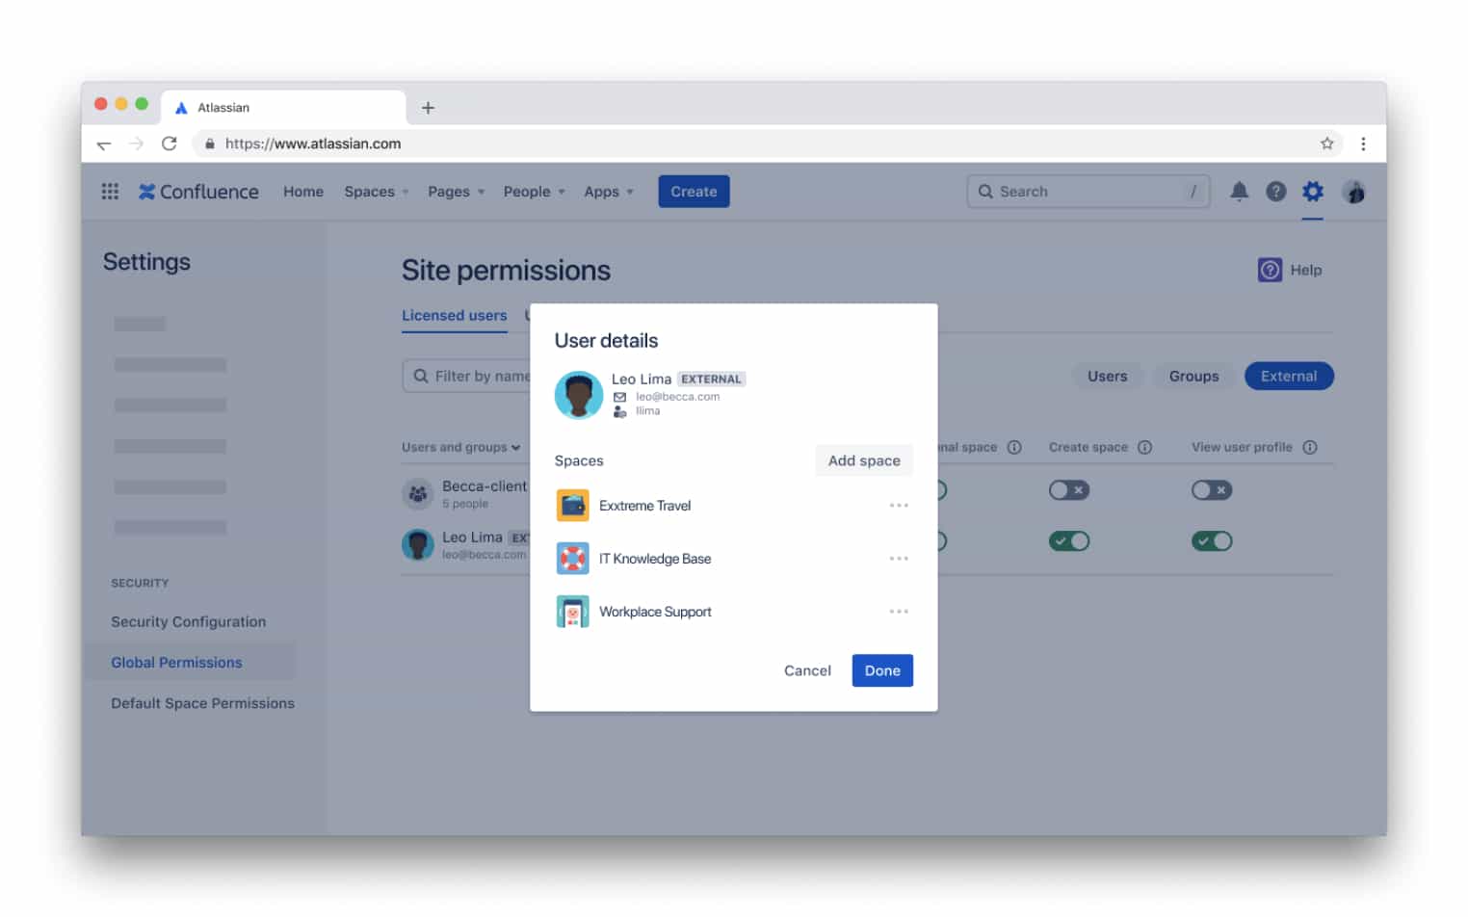Image resolution: width=1468 pixels, height=917 pixels.
Task: Enable Create space for Becca-client
Action: pyautogui.click(x=1069, y=490)
